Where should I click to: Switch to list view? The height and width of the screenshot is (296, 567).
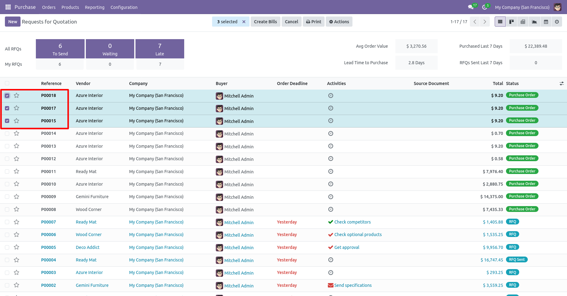coord(500,22)
